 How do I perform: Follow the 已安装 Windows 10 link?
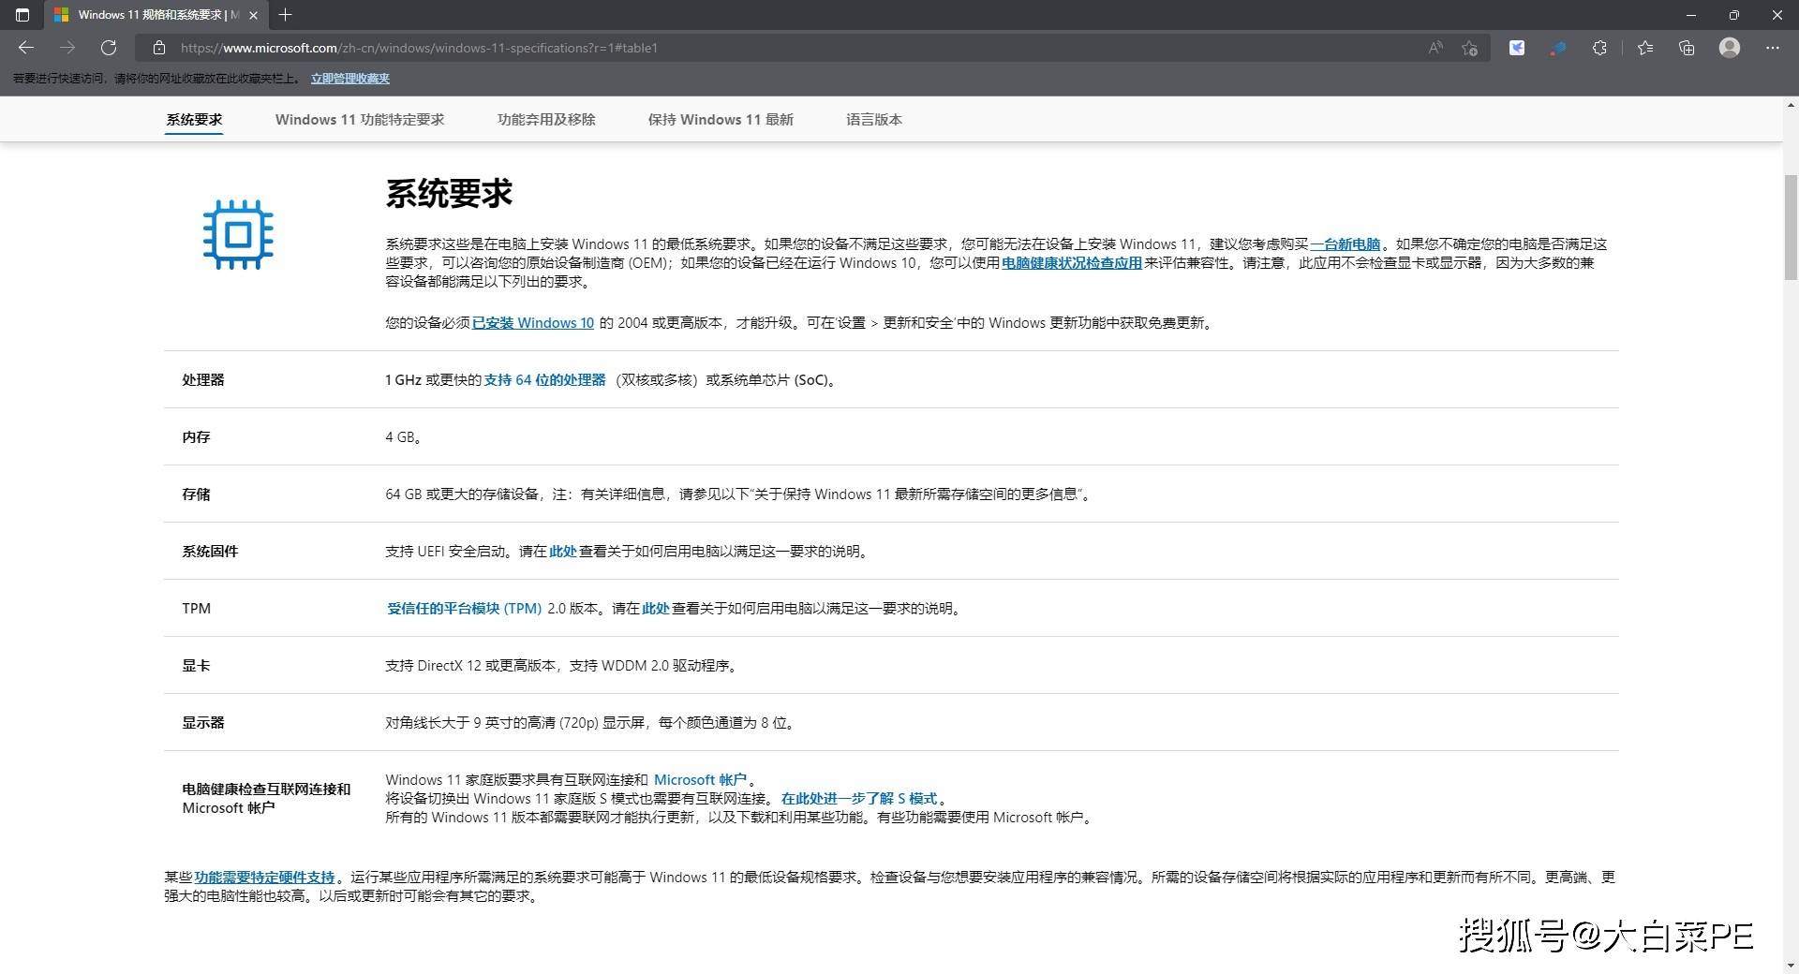tap(533, 323)
